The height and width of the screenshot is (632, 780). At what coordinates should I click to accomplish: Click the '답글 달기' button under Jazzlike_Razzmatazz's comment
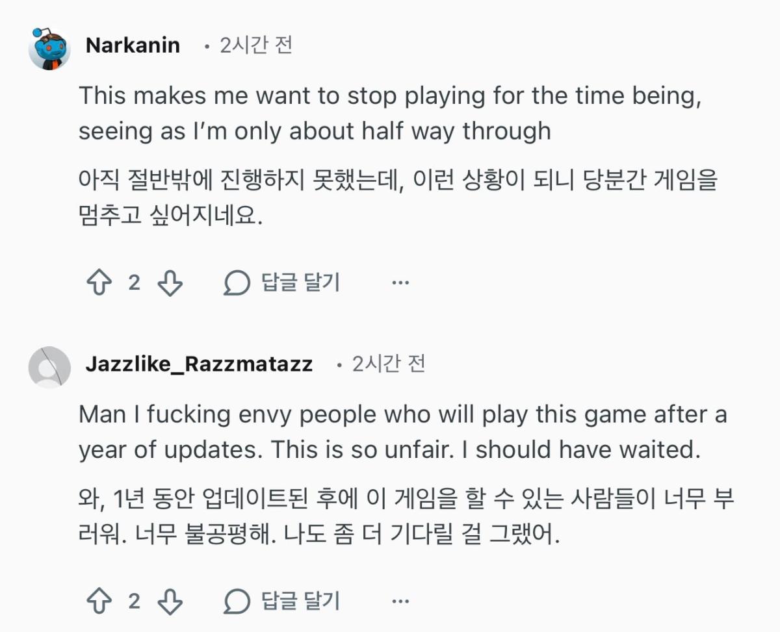pos(300,601)
